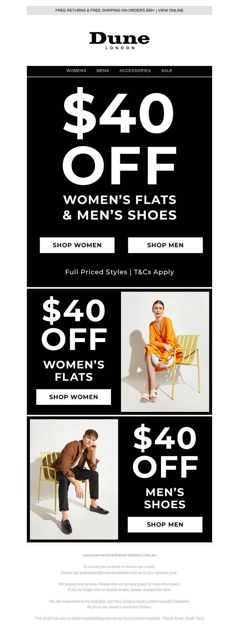Click the privacy policy sentence in the footer

119,584
